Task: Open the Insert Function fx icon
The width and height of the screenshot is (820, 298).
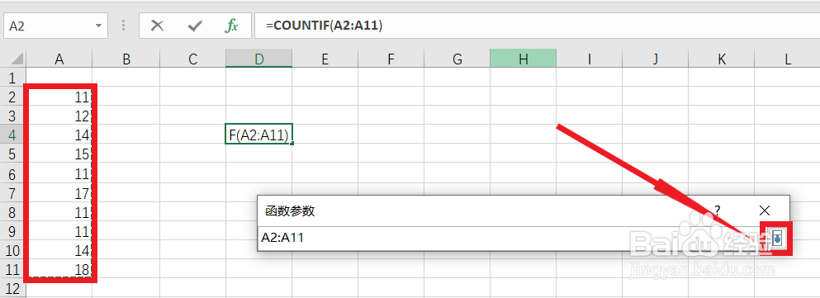Action: coord(231,26)
